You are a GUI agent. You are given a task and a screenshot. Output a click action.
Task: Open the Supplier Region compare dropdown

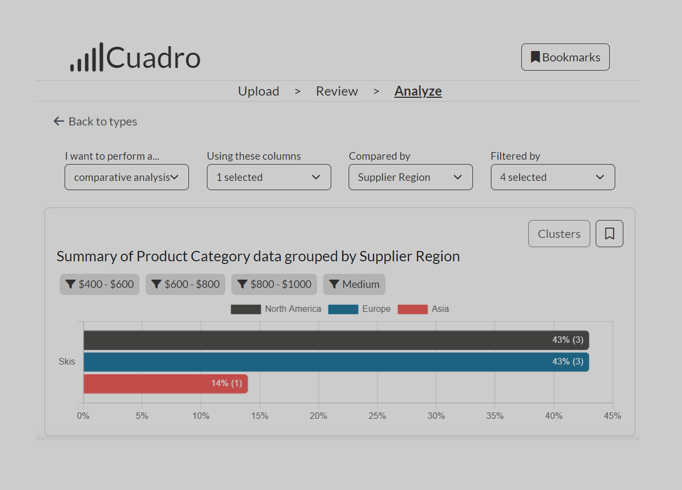pyautogui.click(x=411, y=177)
